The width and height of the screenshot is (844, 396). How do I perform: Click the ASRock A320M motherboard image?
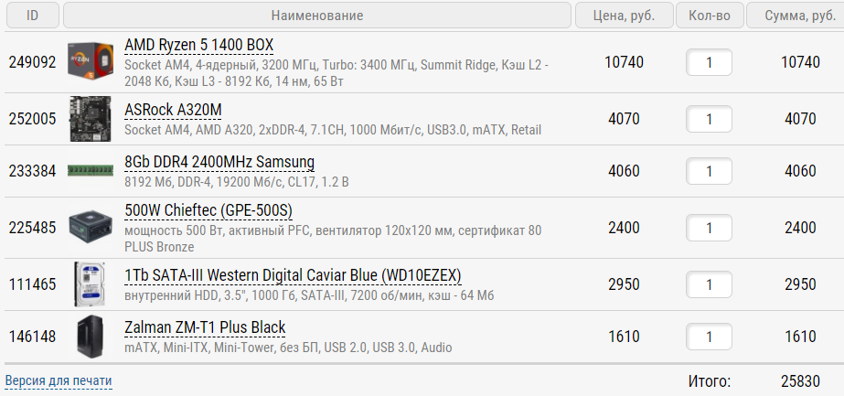coord(91,119)
